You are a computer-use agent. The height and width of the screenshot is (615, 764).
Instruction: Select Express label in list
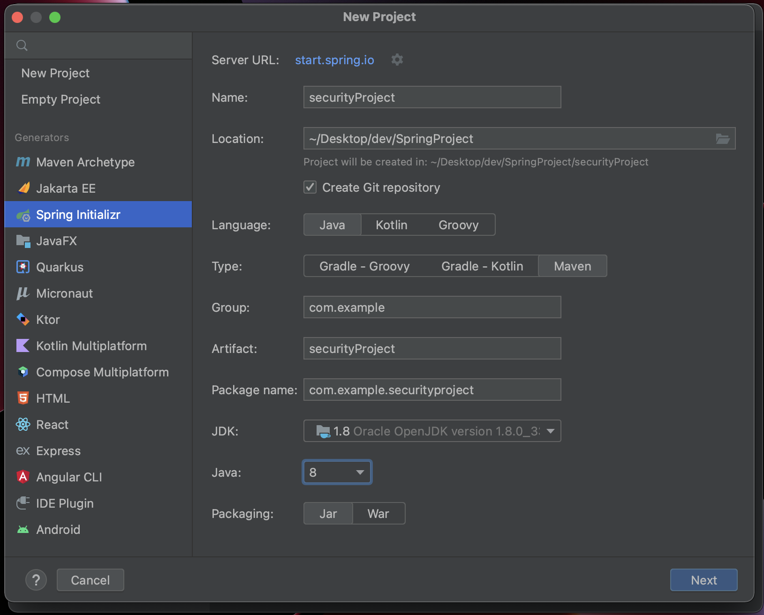[x=59, y=451]
